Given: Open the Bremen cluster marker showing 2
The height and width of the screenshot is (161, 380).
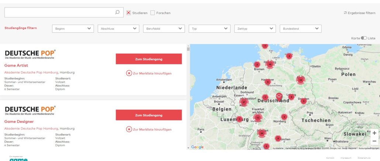Looking at the screenshot, I should [257, 64].
